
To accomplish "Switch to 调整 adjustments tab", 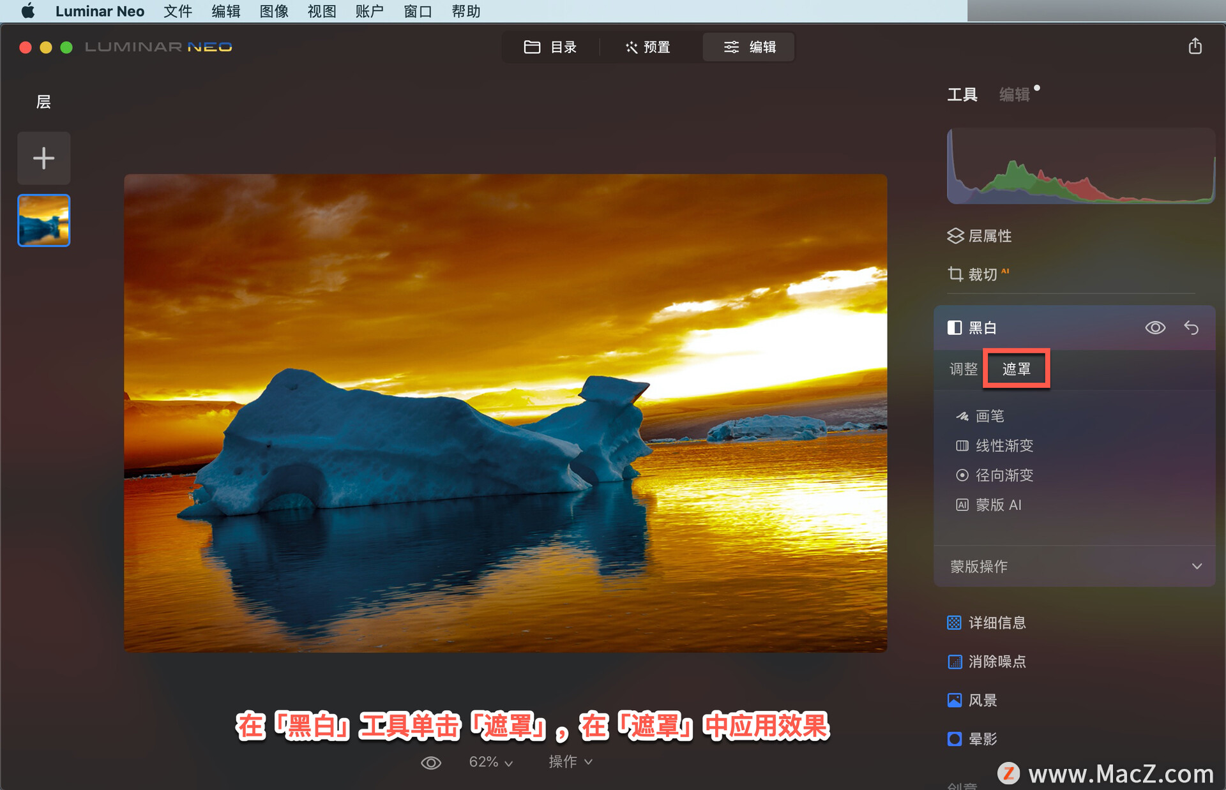I will point(964,369).
